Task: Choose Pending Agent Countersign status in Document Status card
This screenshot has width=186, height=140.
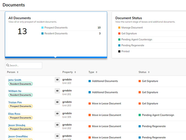Action: [x=136, y=40]
